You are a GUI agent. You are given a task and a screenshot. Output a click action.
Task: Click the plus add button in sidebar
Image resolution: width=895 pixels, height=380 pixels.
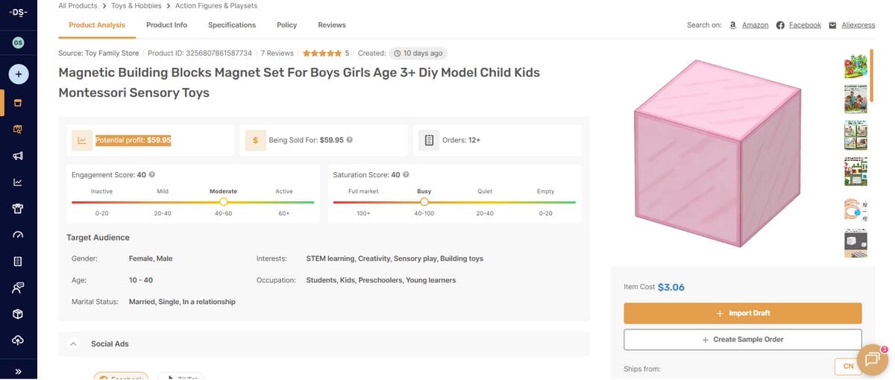(19, 74)
